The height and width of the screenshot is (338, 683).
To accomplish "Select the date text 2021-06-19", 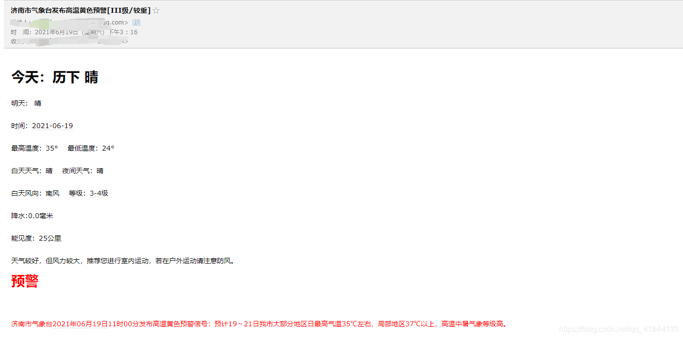I will (x=52, y=125).
